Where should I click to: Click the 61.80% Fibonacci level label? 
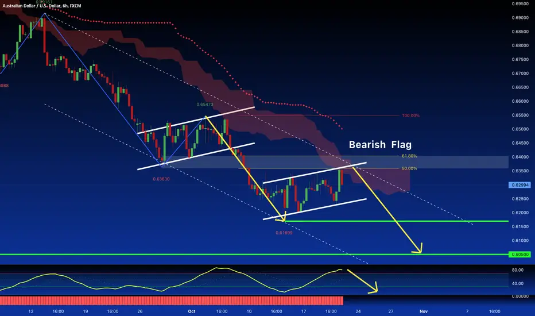pyautogui.click(x=409, y=156)
